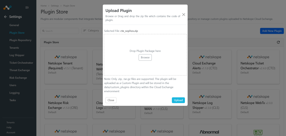The height and width of the screenshot is (136, 286).
Task: Click Browse to choose plugin package
Action: [145, 58]
